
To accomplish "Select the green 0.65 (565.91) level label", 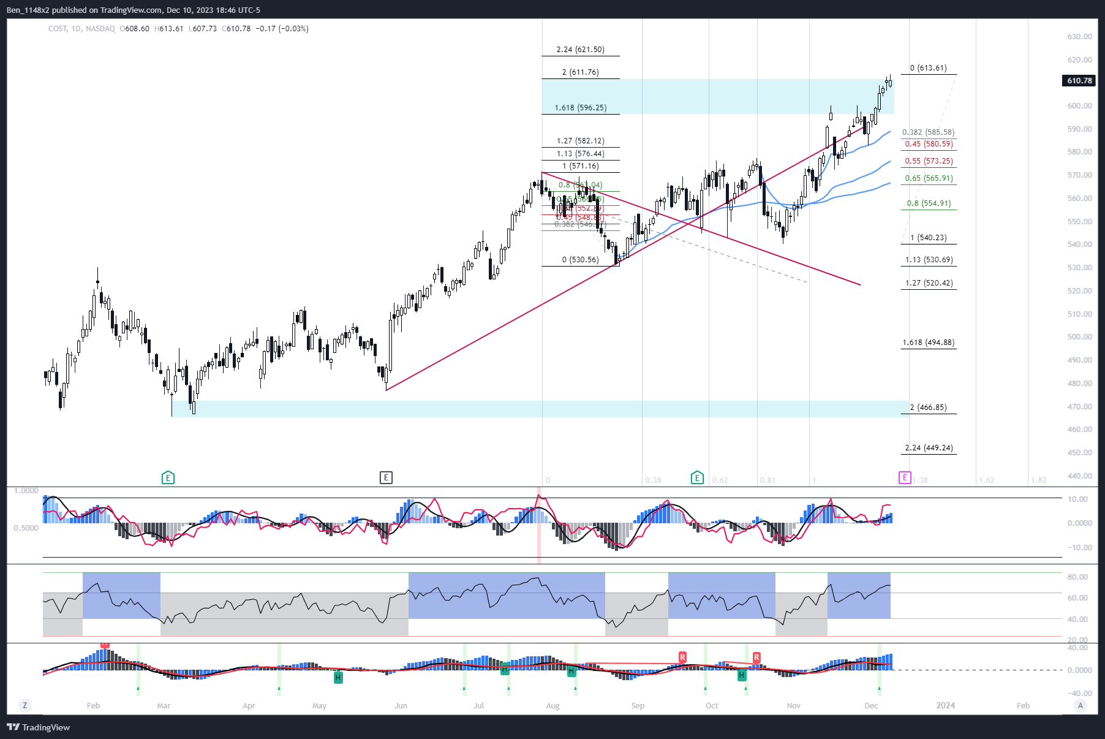I will click(x=929, y=178).
